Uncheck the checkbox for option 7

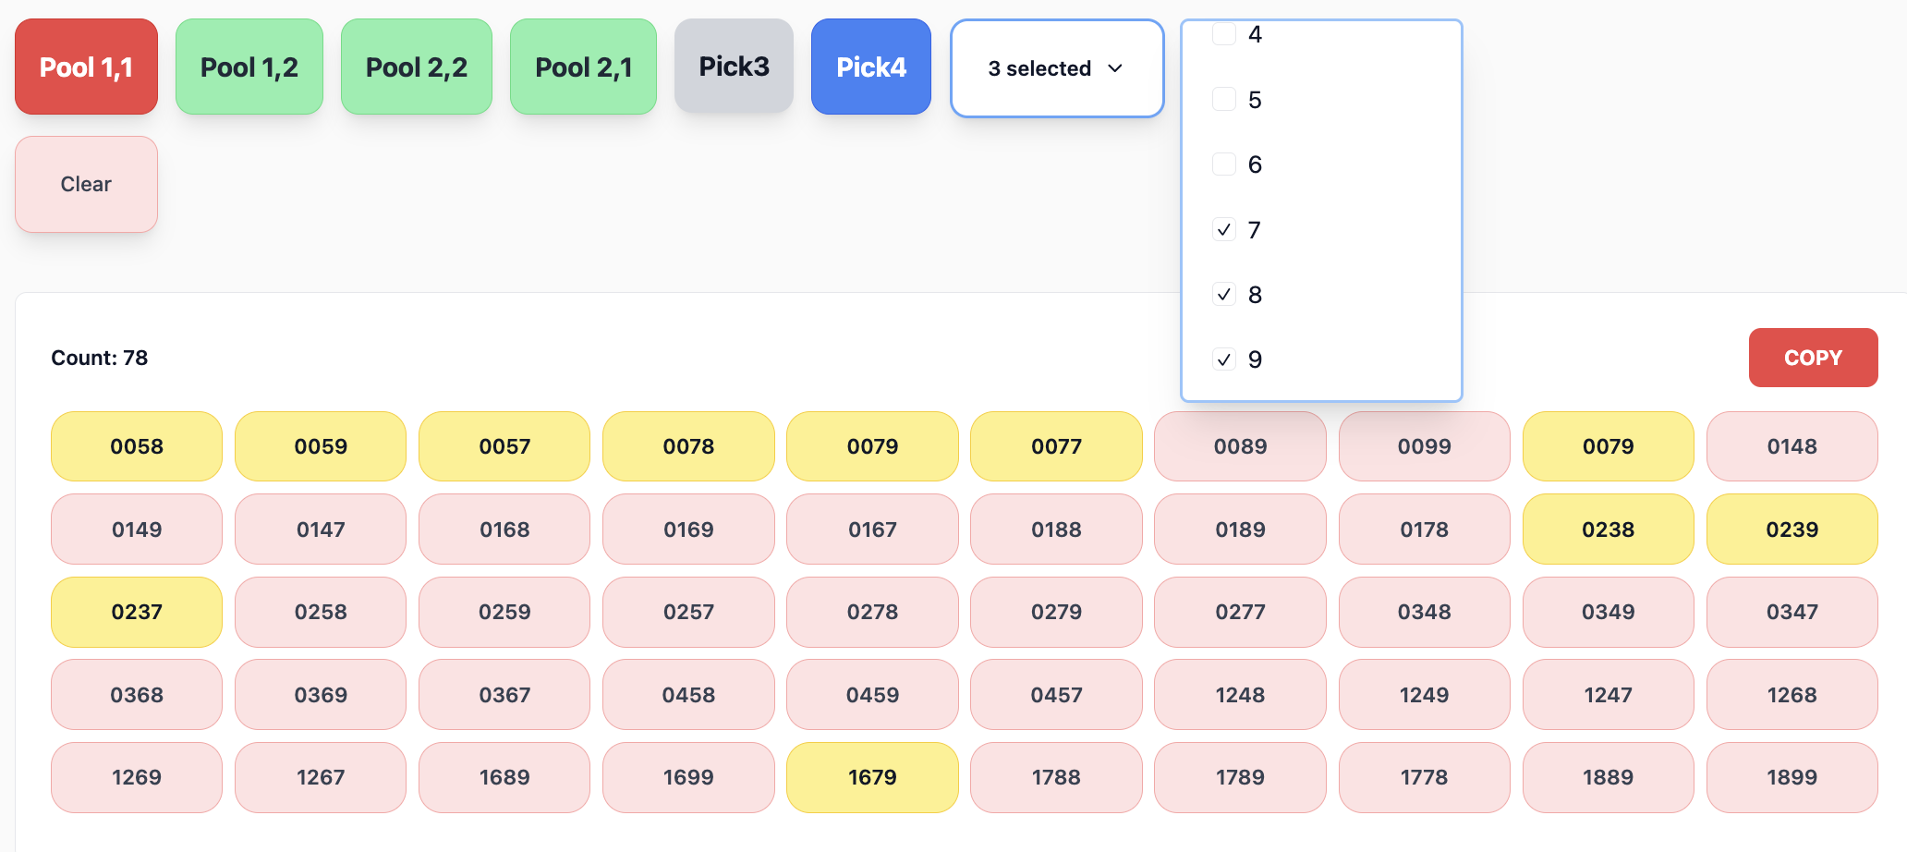(1224, 230)
